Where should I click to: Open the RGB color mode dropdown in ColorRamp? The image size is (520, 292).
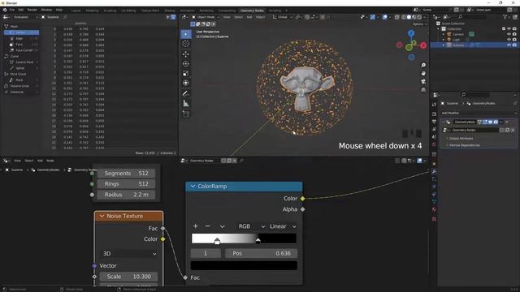[x=251, y=226]
